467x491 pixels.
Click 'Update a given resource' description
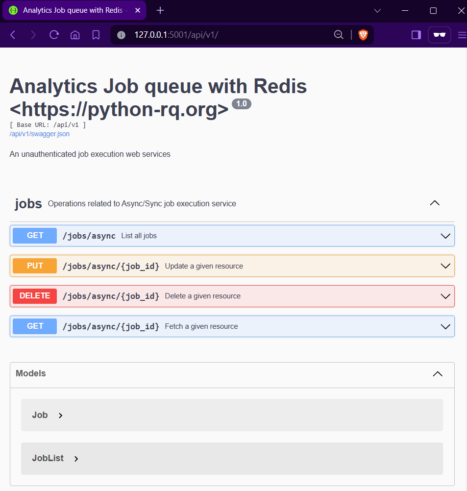tap(204, 266)
